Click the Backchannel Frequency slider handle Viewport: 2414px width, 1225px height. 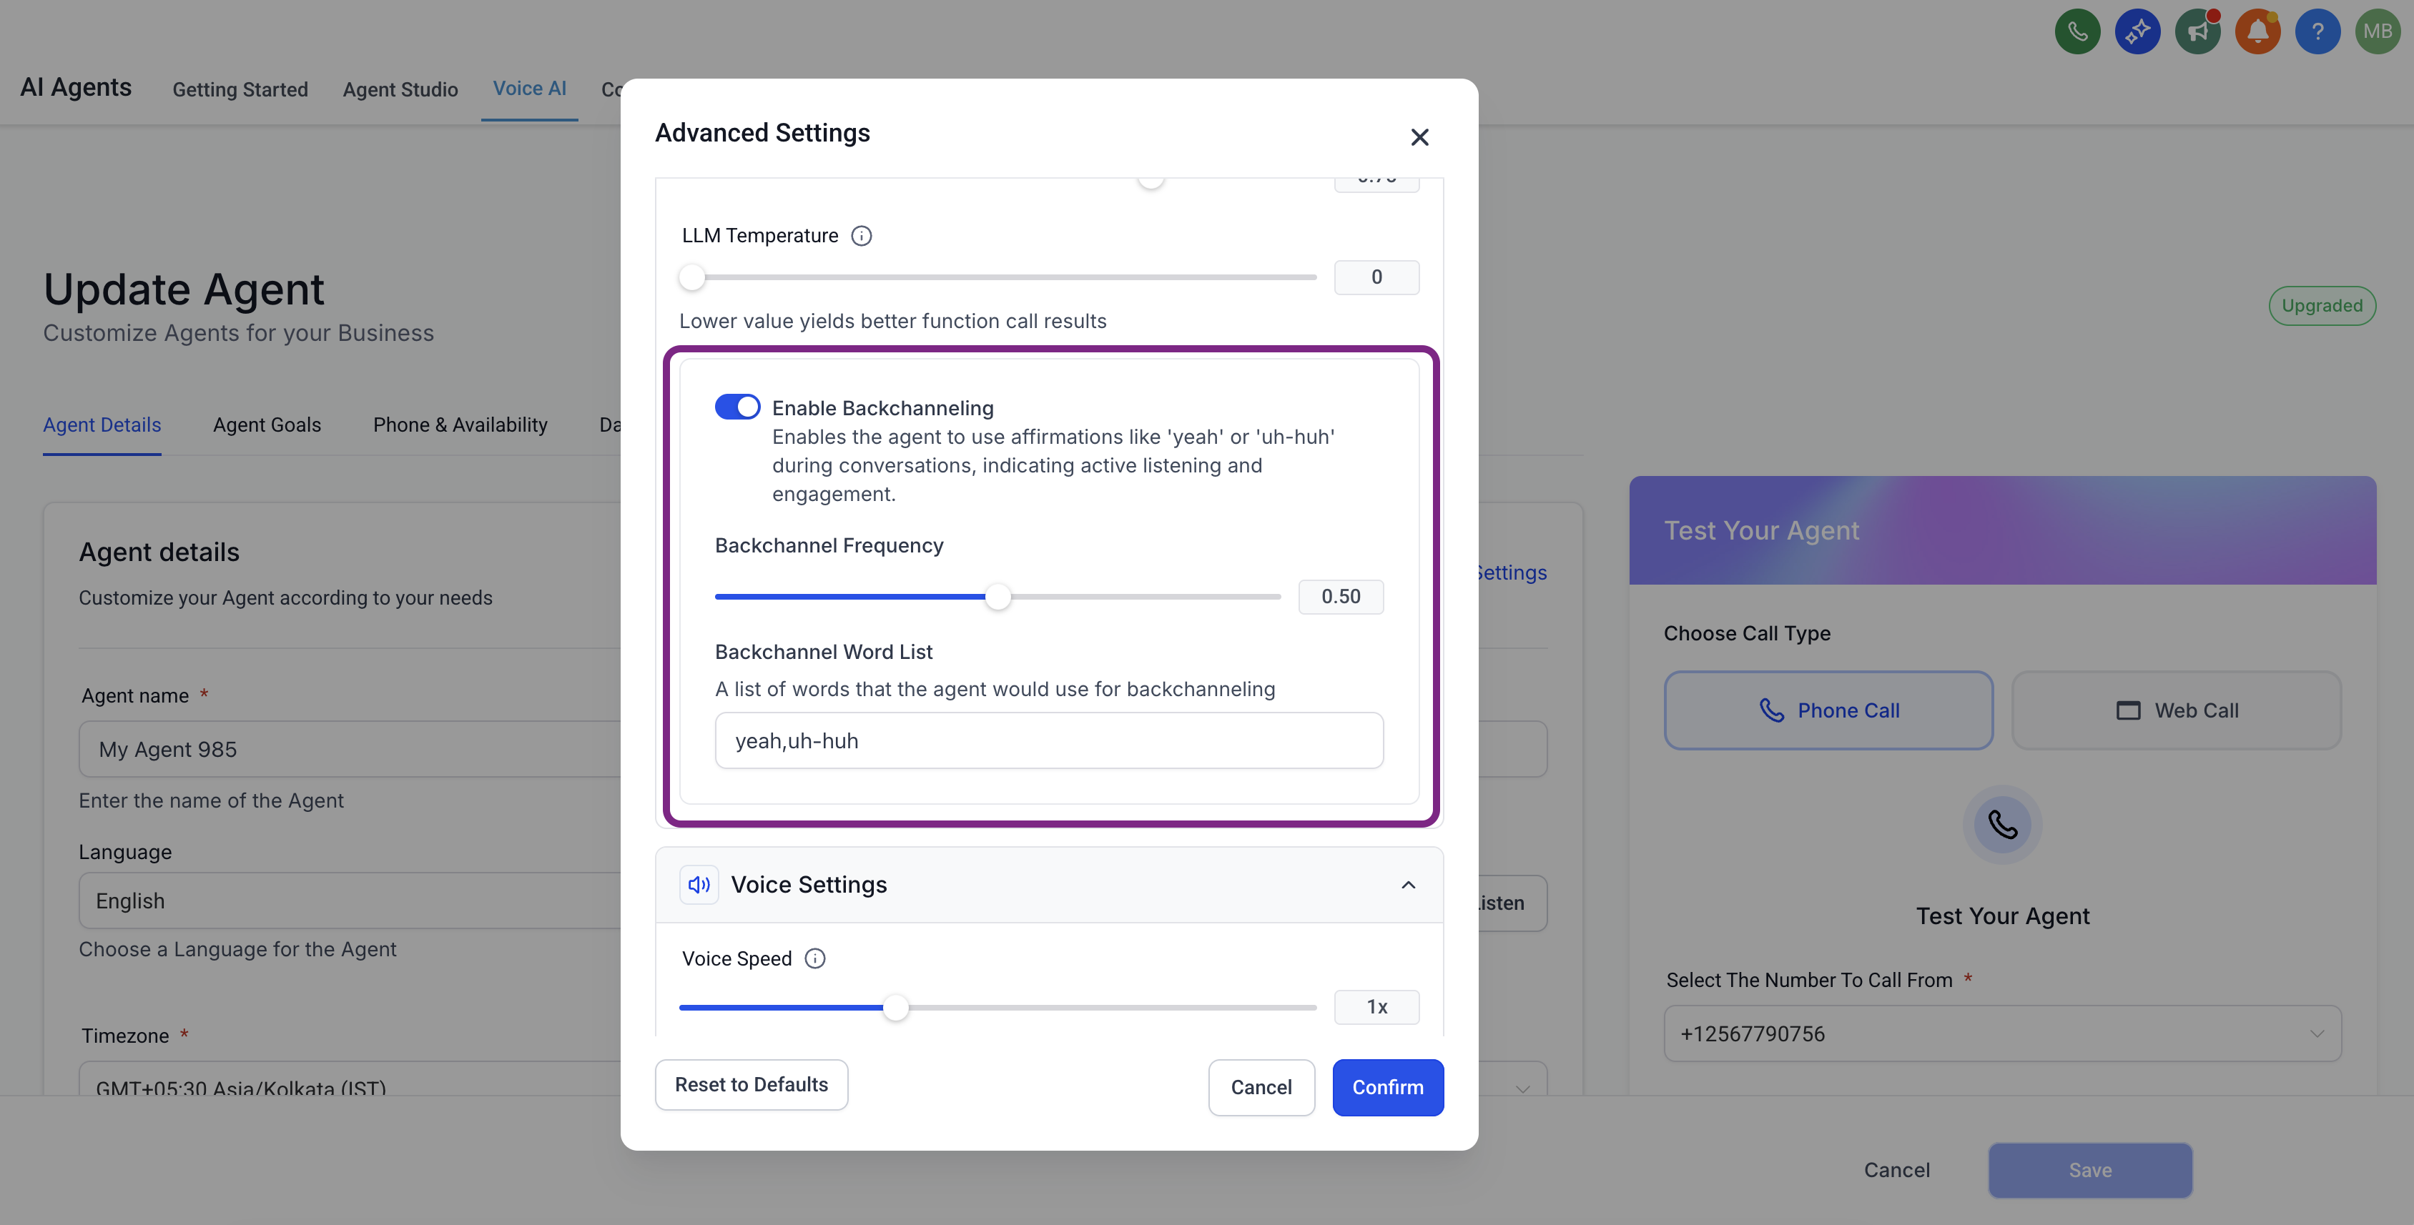[x=998, y=597]
